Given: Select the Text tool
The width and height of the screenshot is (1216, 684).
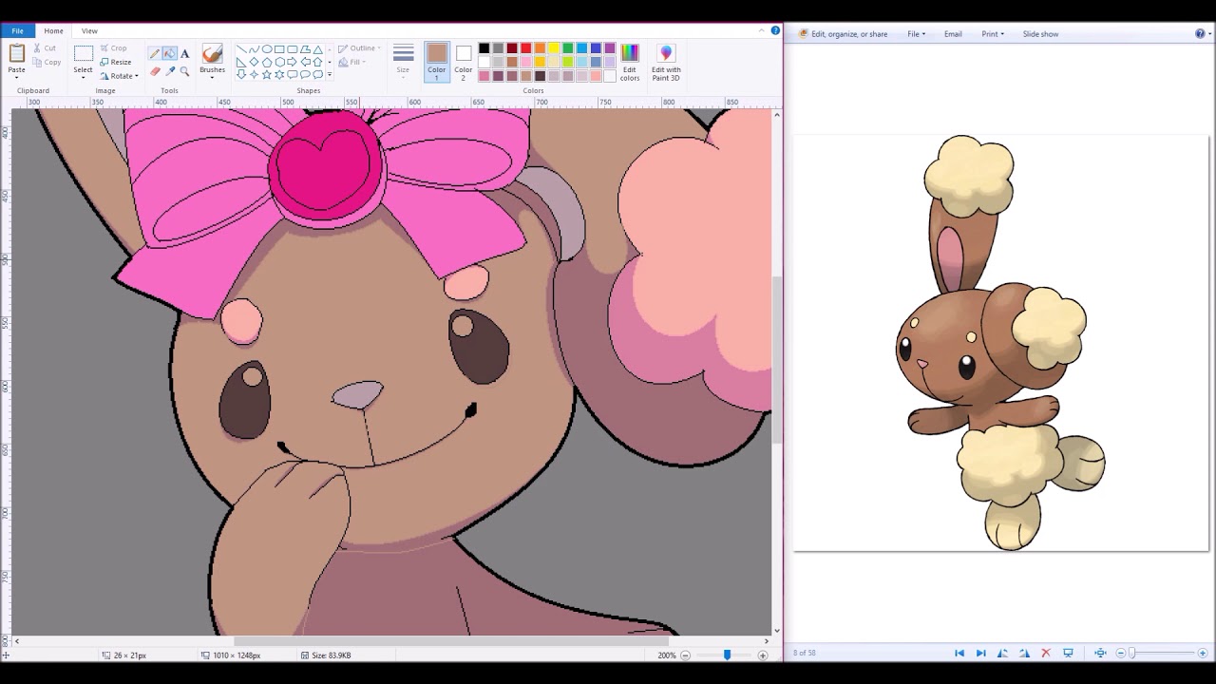Looking at the screenshot, I should (x=184, y=53).
